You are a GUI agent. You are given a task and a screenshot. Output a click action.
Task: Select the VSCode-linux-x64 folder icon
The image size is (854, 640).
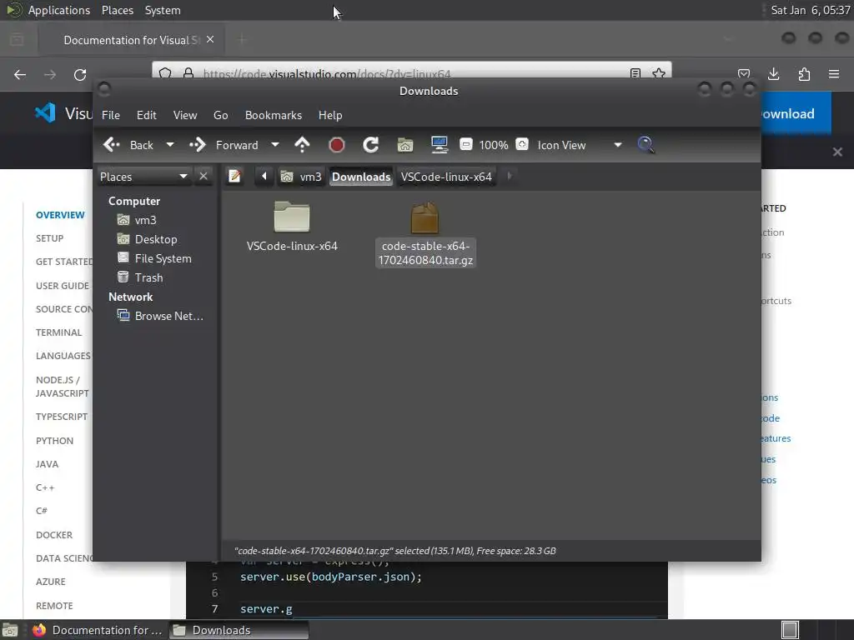292,217
